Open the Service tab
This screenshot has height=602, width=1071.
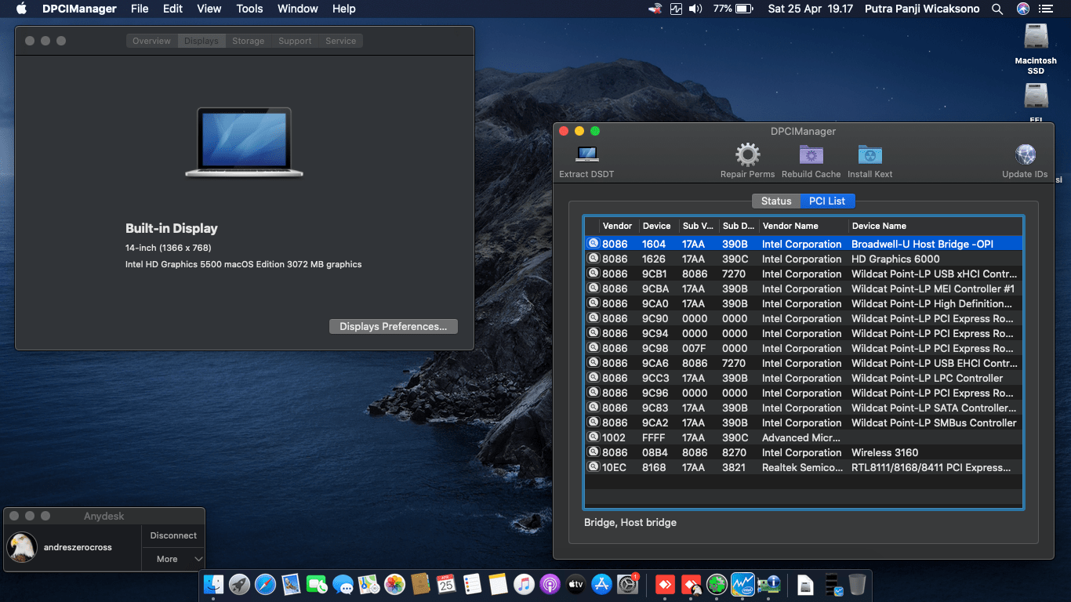340,41
